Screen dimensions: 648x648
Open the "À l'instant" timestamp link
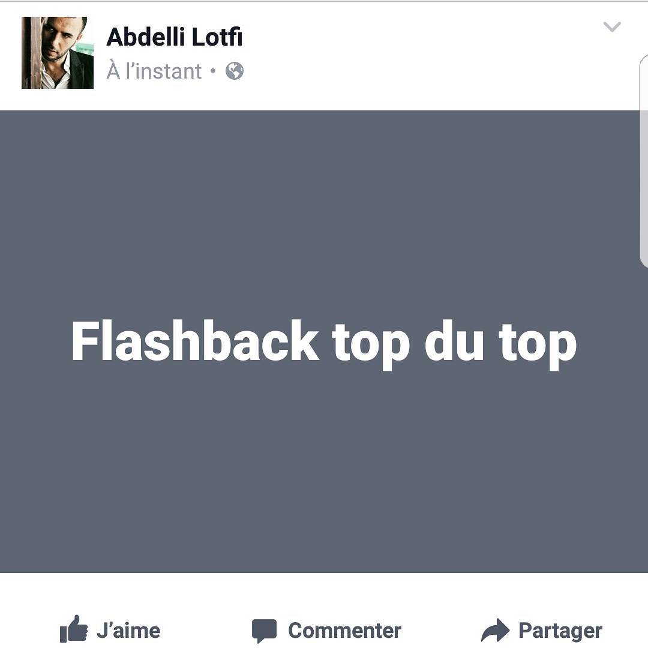click(x=154, y=71)
